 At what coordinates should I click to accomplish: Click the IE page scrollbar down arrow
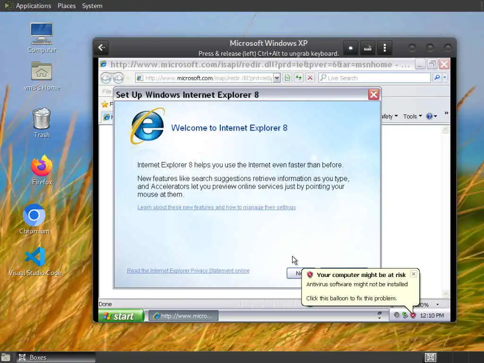pos(445,293)
